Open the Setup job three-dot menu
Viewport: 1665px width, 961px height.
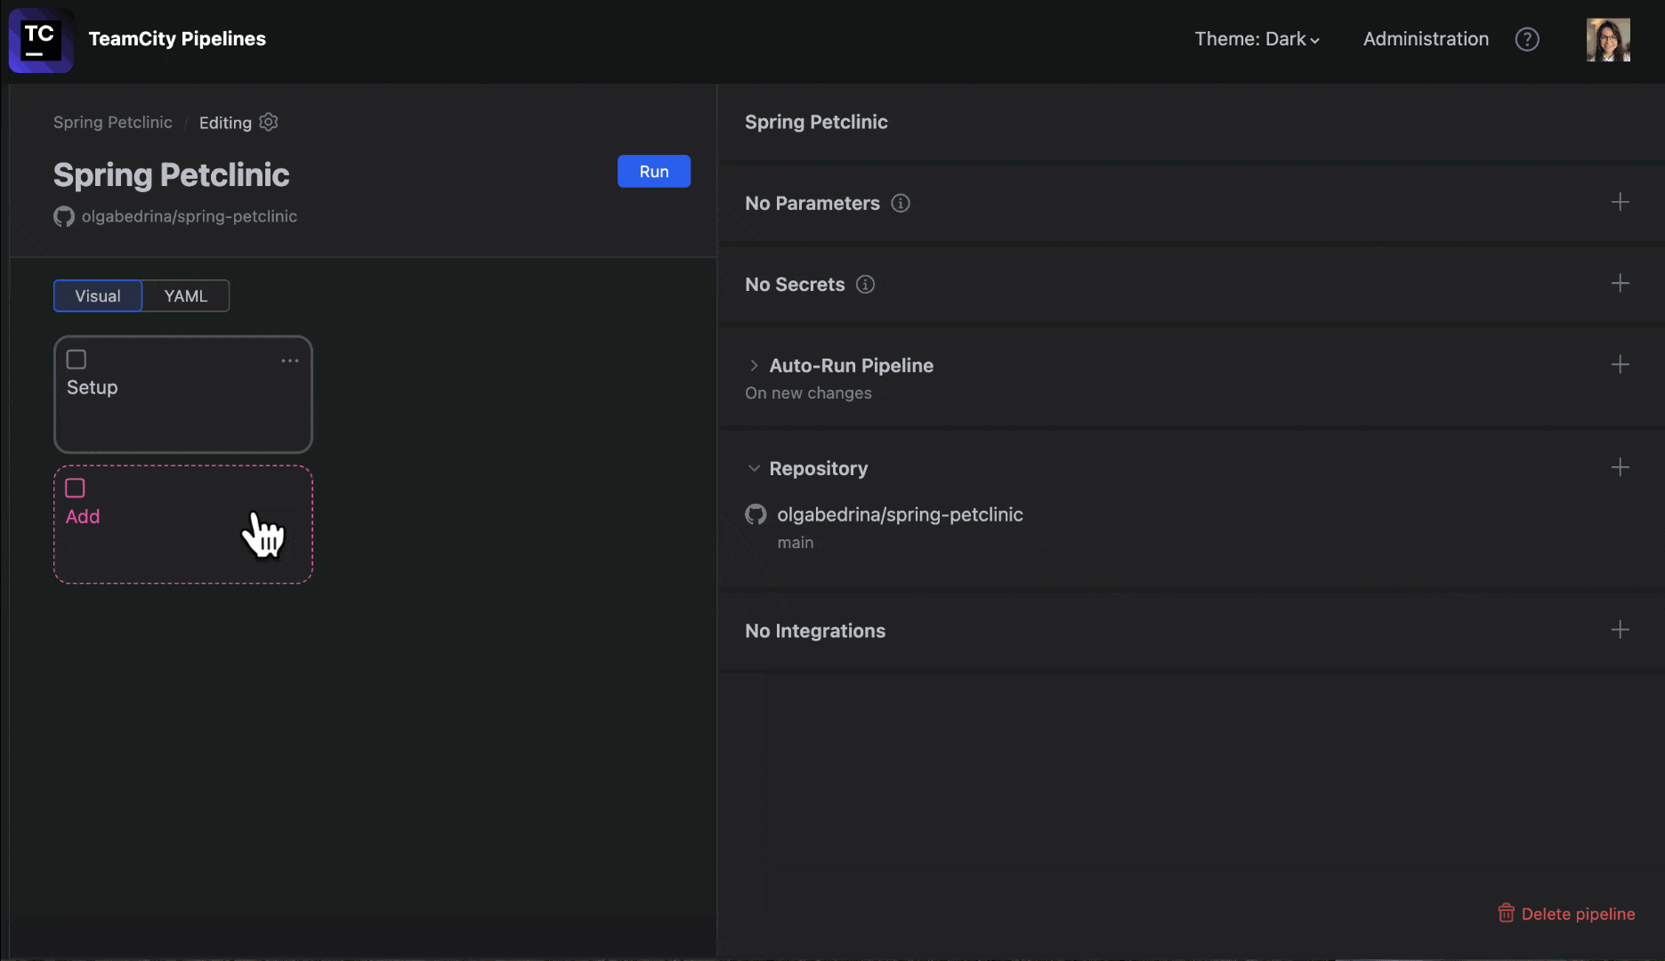click(x=290, y=360)
